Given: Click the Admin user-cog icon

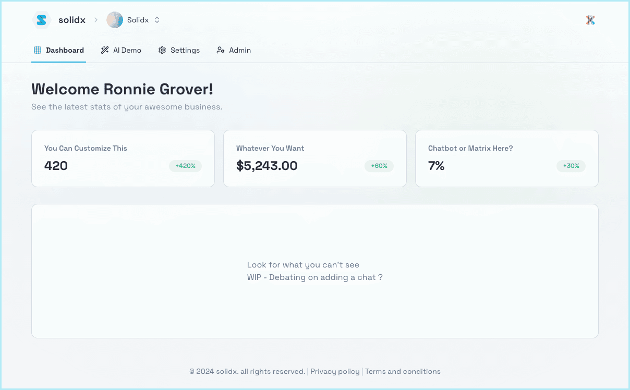Looking at the screenshot, I should (x=221, y=51).
